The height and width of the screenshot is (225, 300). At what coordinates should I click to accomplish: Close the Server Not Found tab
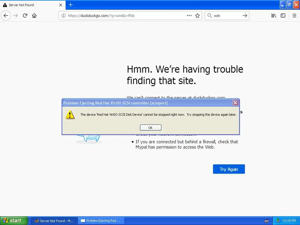click(61, 5)
